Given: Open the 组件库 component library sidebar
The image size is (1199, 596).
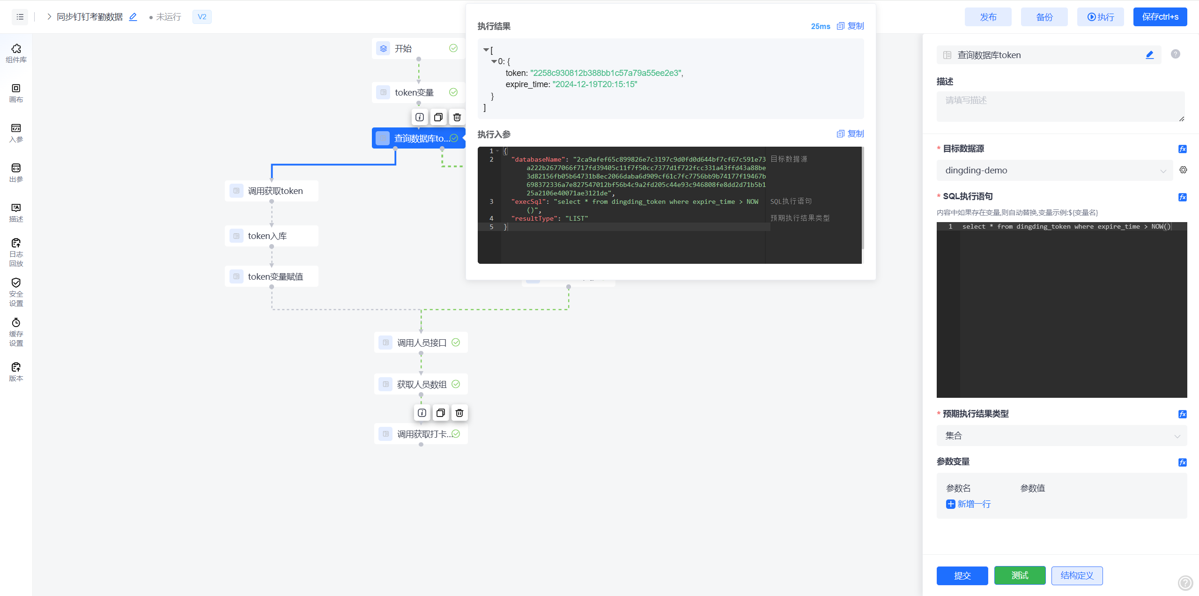Looking at the screenshot, I should (16, 53).
